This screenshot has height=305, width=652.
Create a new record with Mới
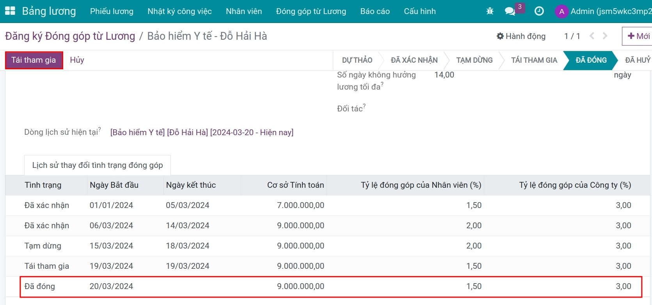[638, 36]
